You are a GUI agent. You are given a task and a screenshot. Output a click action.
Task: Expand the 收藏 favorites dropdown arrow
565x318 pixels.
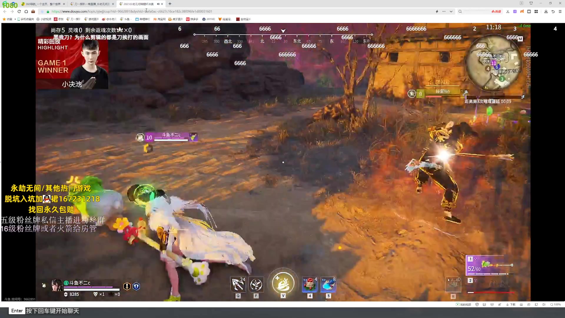click(15, 19)
